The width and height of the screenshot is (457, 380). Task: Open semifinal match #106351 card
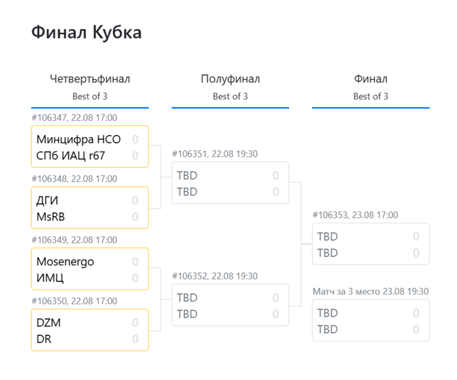click(230, 183)
